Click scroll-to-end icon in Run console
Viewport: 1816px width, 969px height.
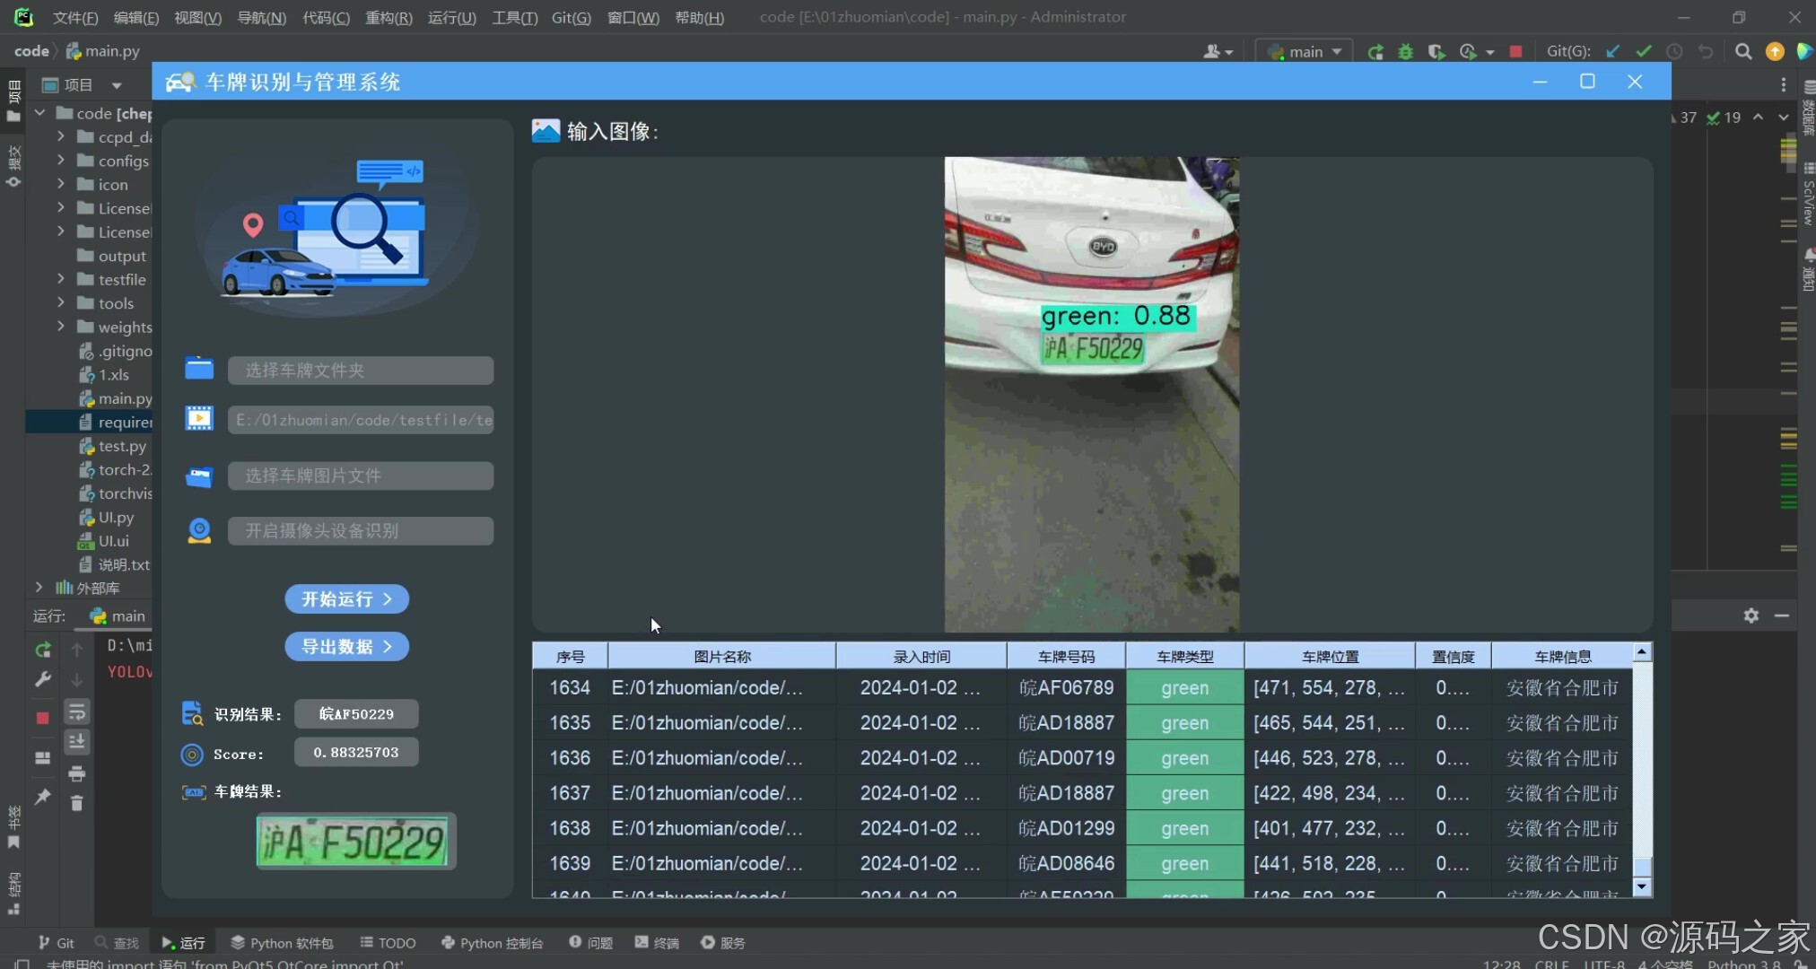[77, 741]
